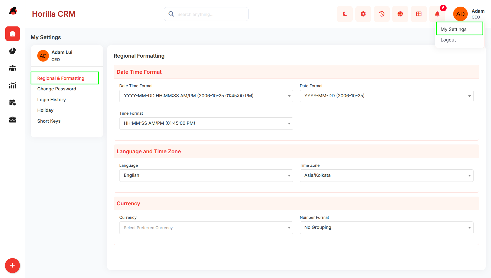The width and height of the screenshot is (491, 278).
Task: Open the pie chart dashboard sidebar icon
Action: tap(12, 51)
